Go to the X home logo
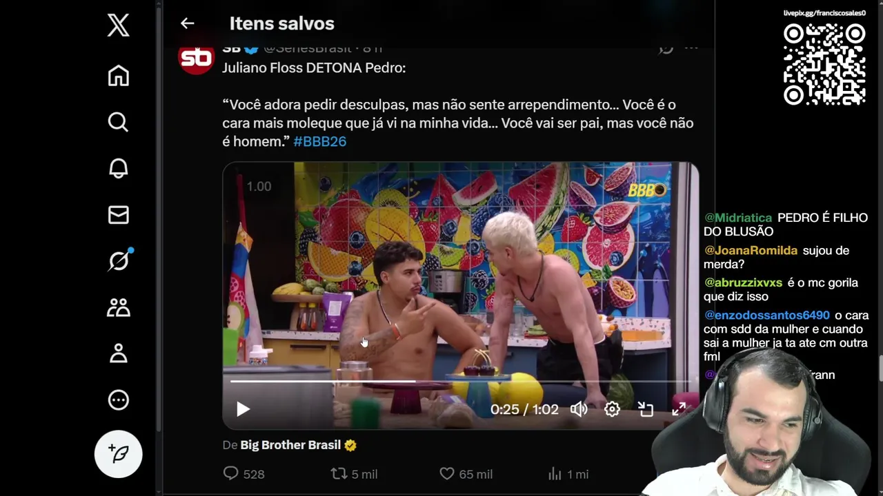 coord(119,26)
